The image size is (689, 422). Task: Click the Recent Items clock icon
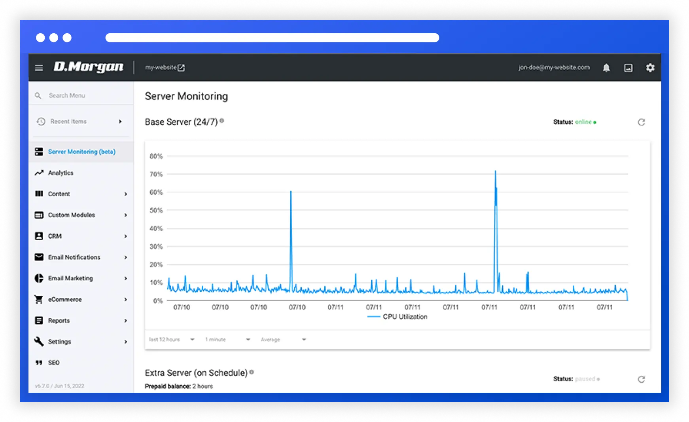click(41, 122)
